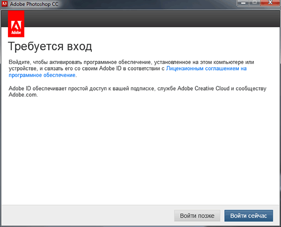Click the 'Войти сейчас' button
The image size is (281, 227).
point(249,216)
